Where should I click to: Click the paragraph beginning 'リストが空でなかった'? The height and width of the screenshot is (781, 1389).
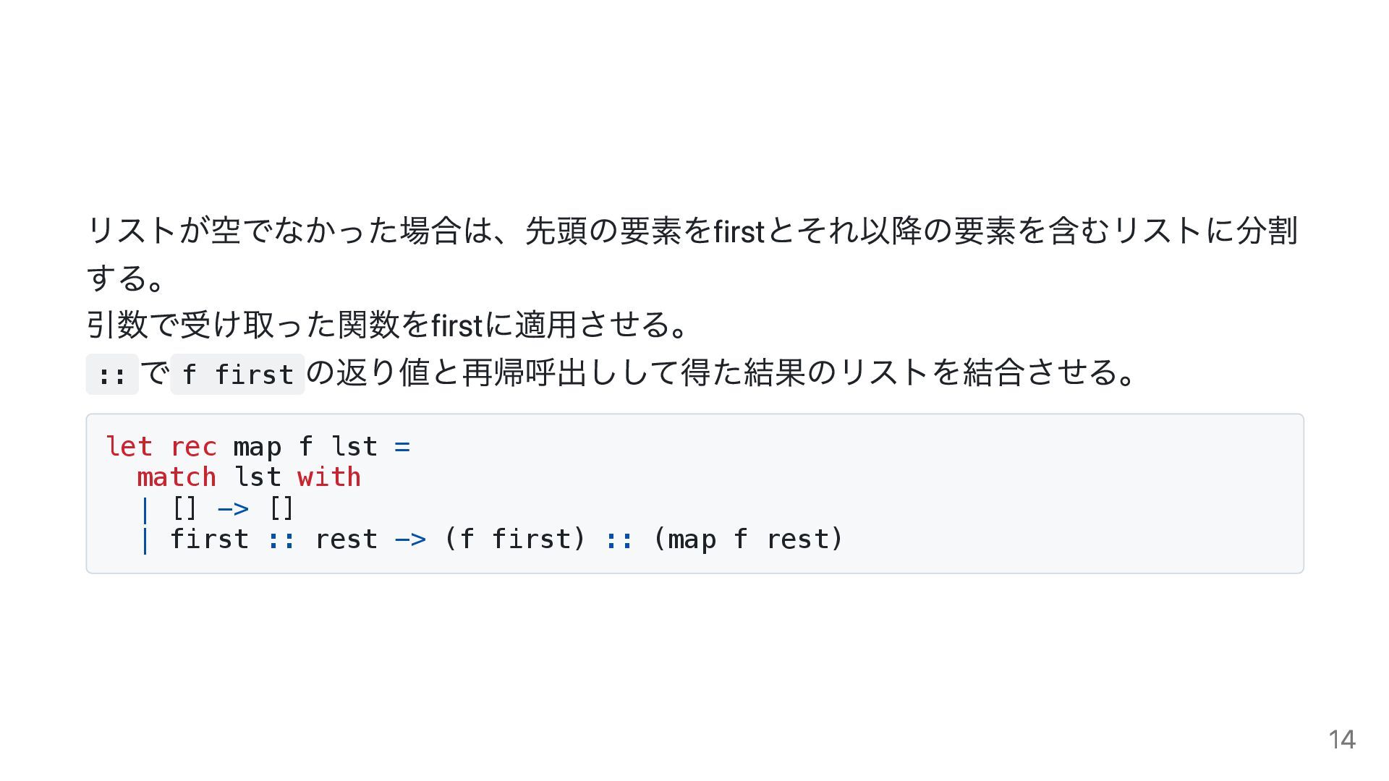(x=693, y=254)
